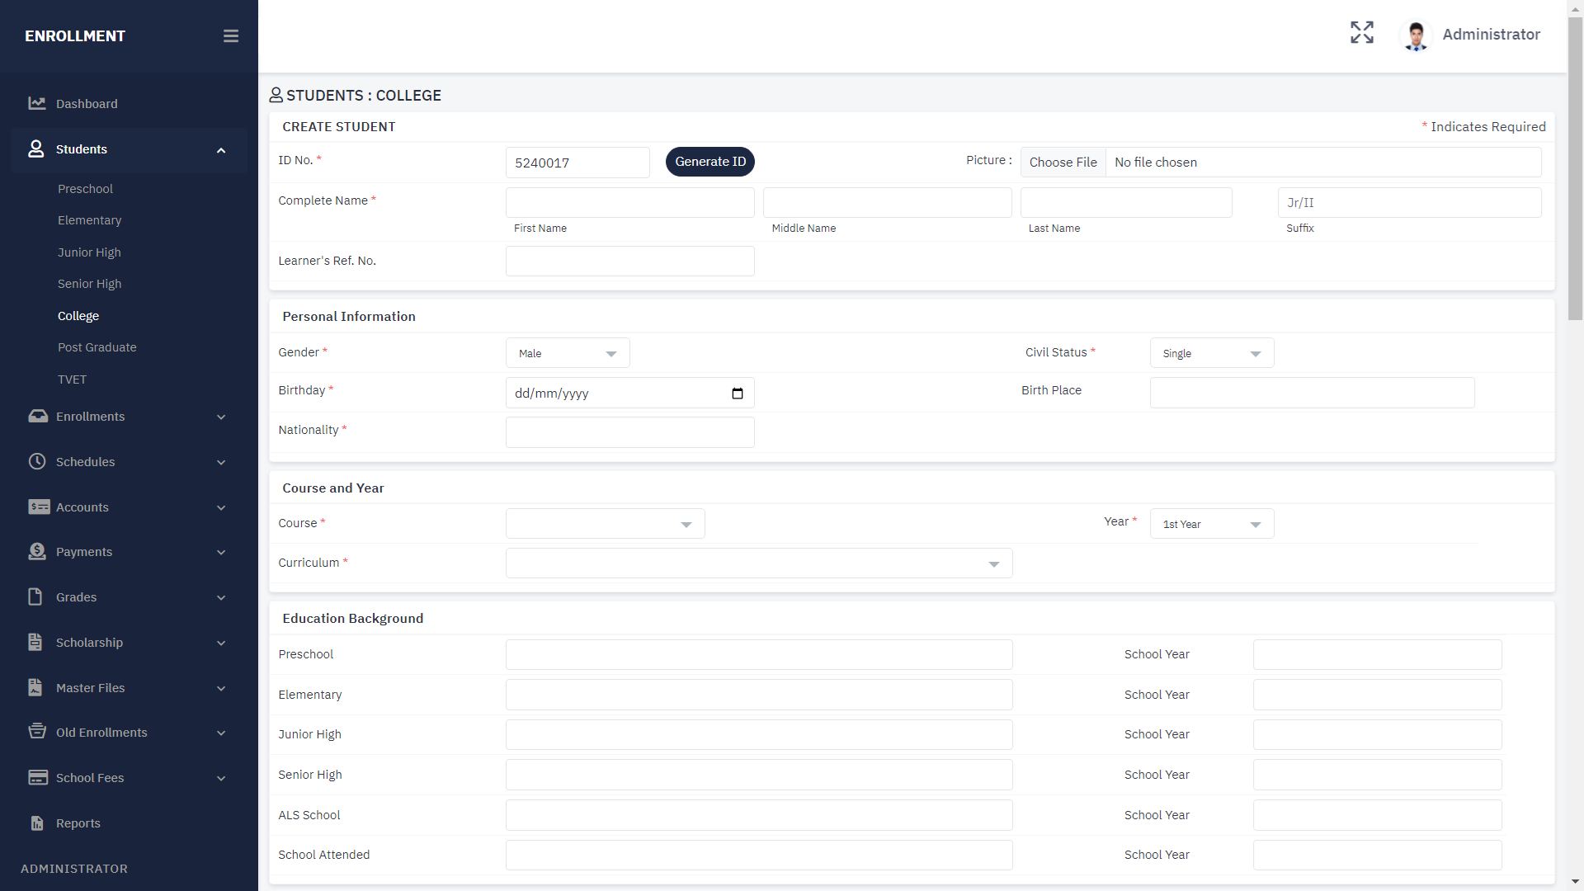This screenshot has height=891, width=1584.
Task: Open the Civil Status dropdown
Action: 1211,353
